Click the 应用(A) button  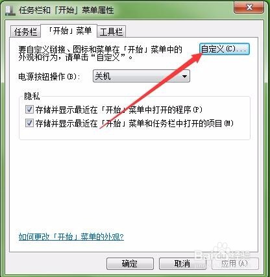(x=235, y=263)
